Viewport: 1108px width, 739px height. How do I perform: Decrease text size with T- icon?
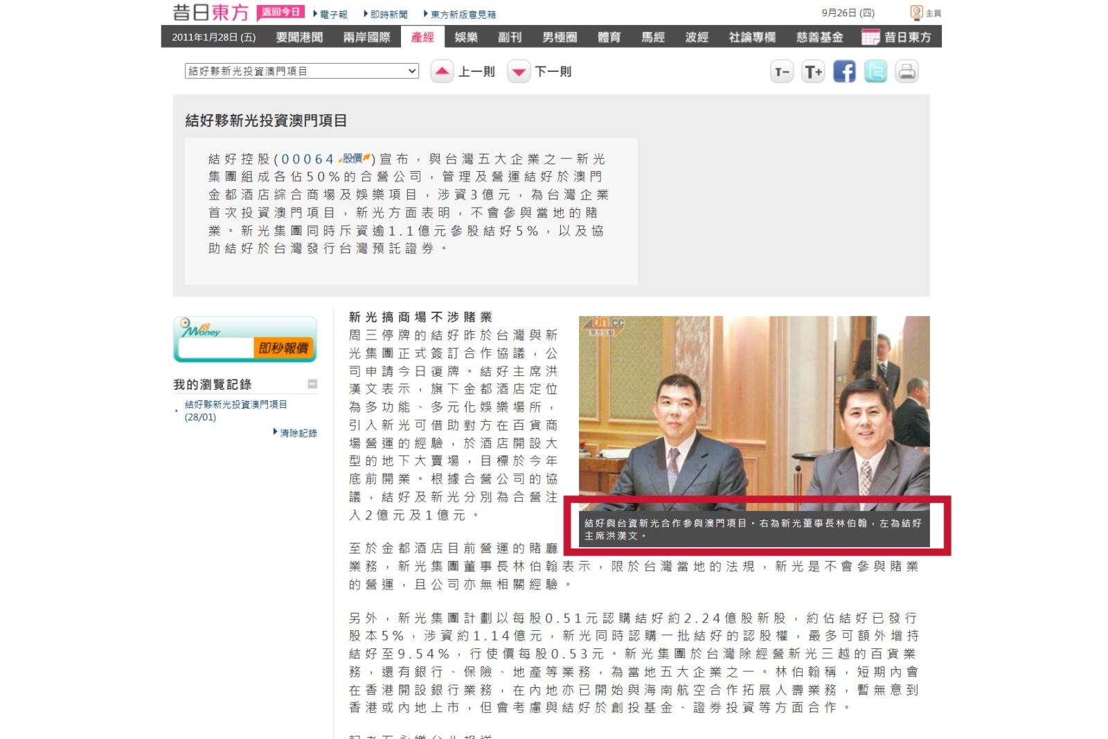(x=782, y=71)
